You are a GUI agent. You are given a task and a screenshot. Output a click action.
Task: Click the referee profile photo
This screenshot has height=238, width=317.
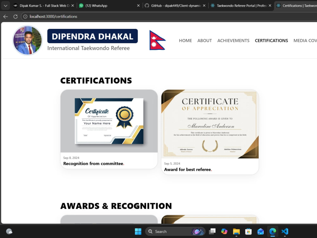[27, 40]
